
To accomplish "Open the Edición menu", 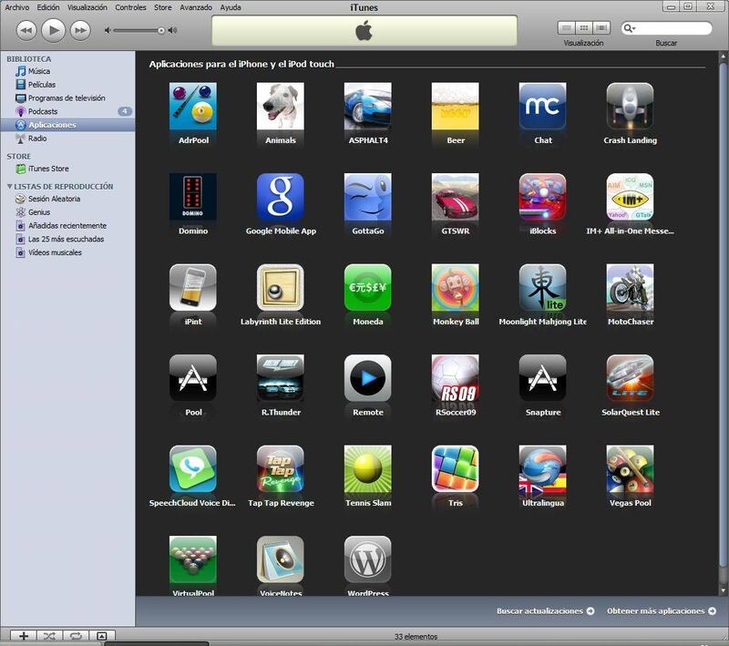I will (x=48, y=7).
